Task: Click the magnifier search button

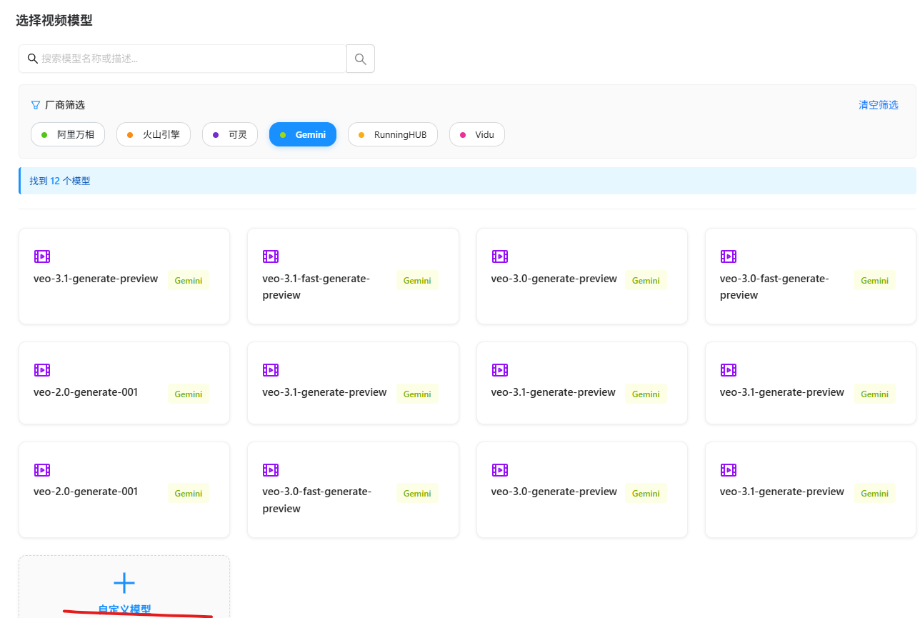Action: tap(361, 59)
